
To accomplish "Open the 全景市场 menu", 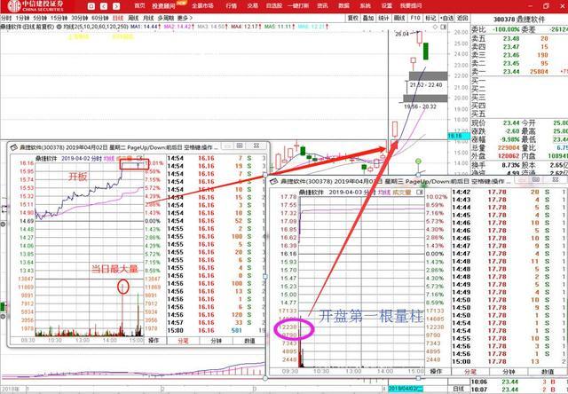I will (x=202, y=6).
